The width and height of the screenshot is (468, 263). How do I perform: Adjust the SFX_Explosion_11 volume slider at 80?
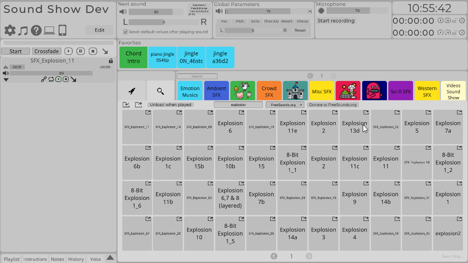pyautogui.click(x=51, y=73)
